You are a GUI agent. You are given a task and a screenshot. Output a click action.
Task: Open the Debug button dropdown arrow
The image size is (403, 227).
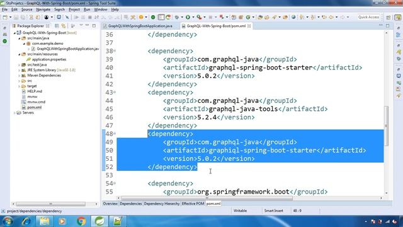182,17
